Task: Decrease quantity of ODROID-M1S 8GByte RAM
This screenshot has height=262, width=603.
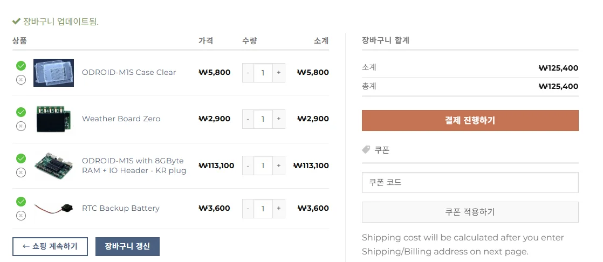Action: [x=248, y=166]
